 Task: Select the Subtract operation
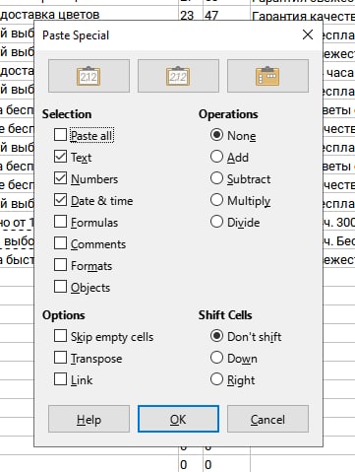(216, 178)
